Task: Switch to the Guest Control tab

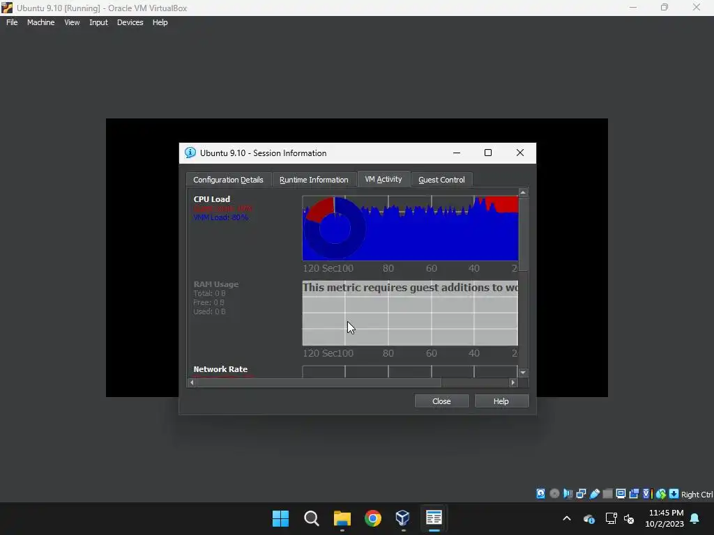Action: pos(441,180)
